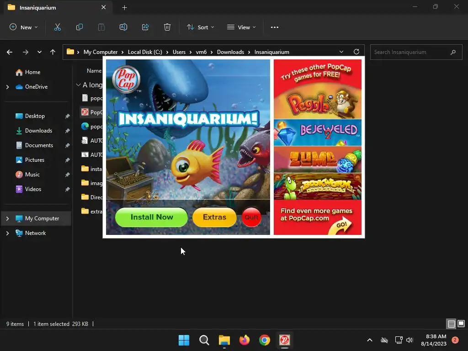Click the Copy icon in toolbar
This screenshot has height=351, width=468.
pos(80,27)
